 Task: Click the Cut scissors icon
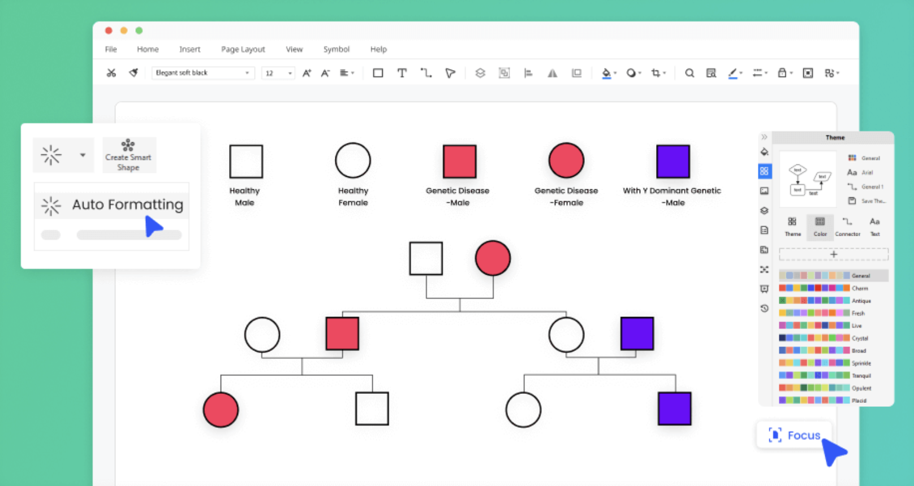pos(111,73)
